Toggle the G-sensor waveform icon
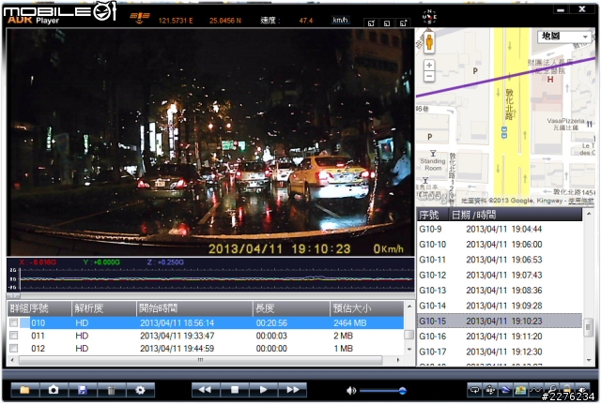Screen dimensions: 601x404 pyautogui.click(x=536, y=390)
